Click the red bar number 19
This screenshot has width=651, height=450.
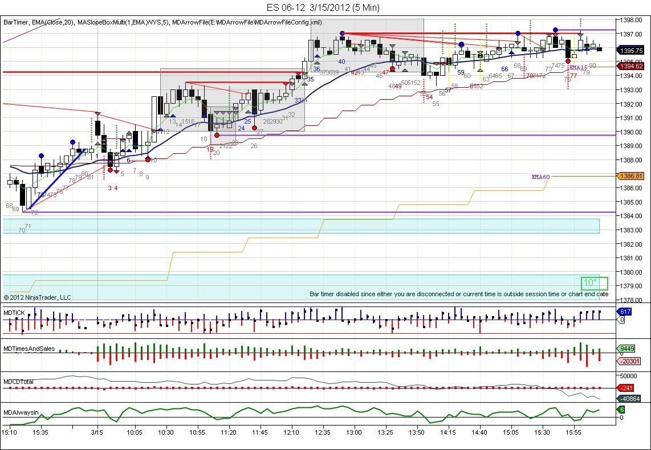(210, 149)
